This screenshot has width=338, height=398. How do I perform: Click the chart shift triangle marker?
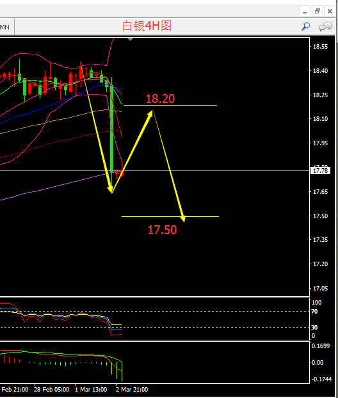pyautogui.click(x=131, y=39)
